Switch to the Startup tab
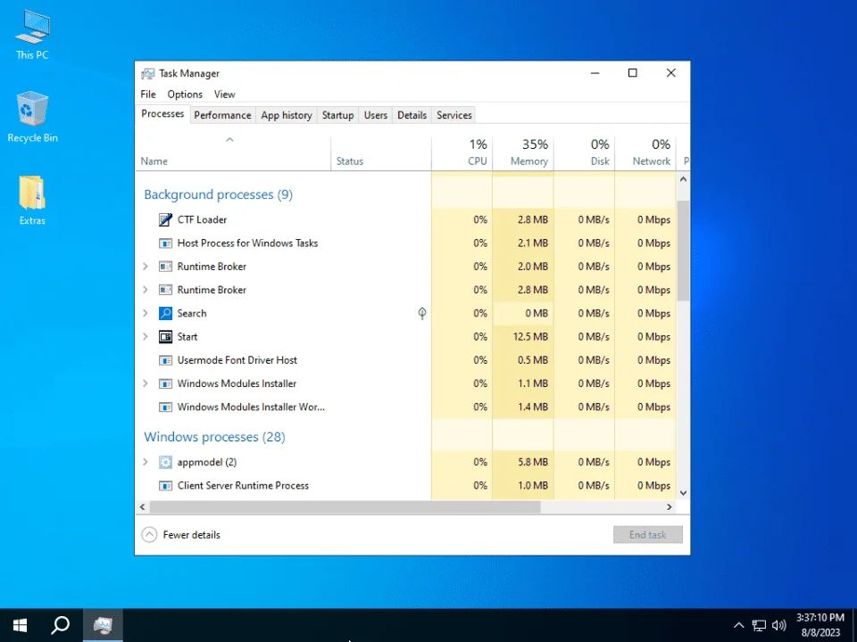Viewport: 857px width, 642px height. 337,115
